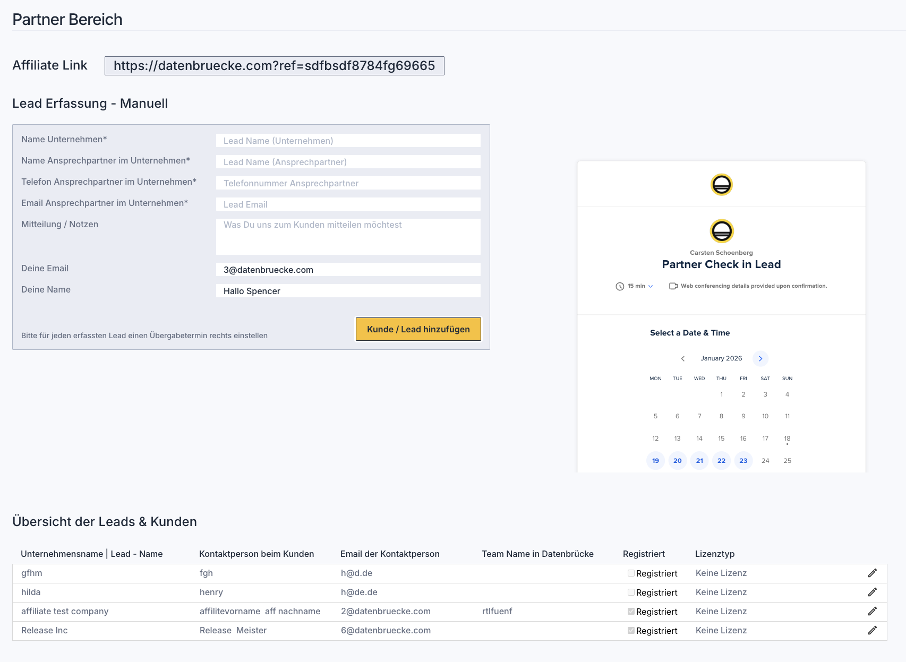Click Partner Check in Lead heading
Image resolution: width=906 pixels, height=662 pixels.
click(x=721, y=264)
